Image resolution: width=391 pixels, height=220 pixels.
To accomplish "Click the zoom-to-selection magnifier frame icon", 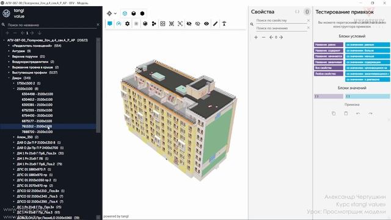I will [180, 24].
